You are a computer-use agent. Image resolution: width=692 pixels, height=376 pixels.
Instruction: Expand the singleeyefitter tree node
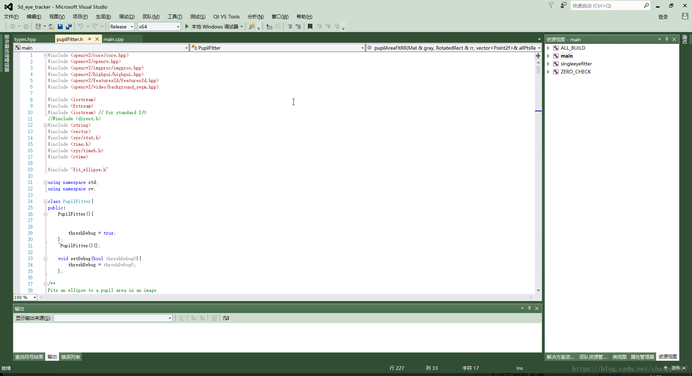548,64
